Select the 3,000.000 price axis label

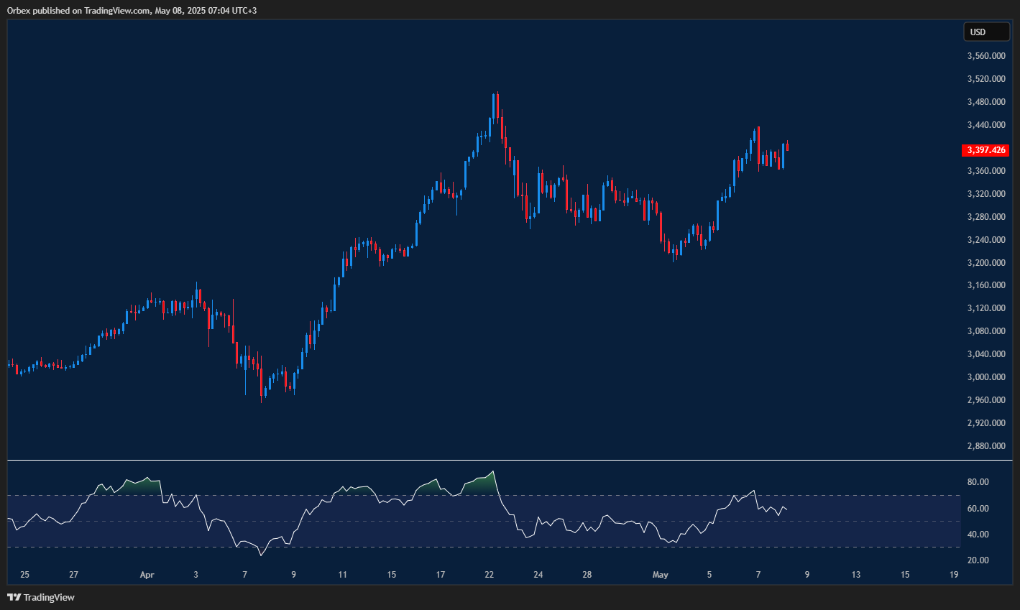985,377
